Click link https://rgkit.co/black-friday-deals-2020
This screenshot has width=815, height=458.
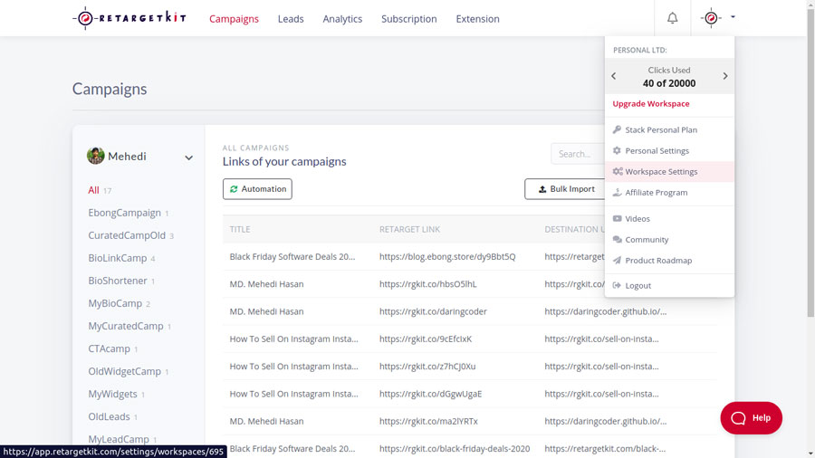point(455,449)
